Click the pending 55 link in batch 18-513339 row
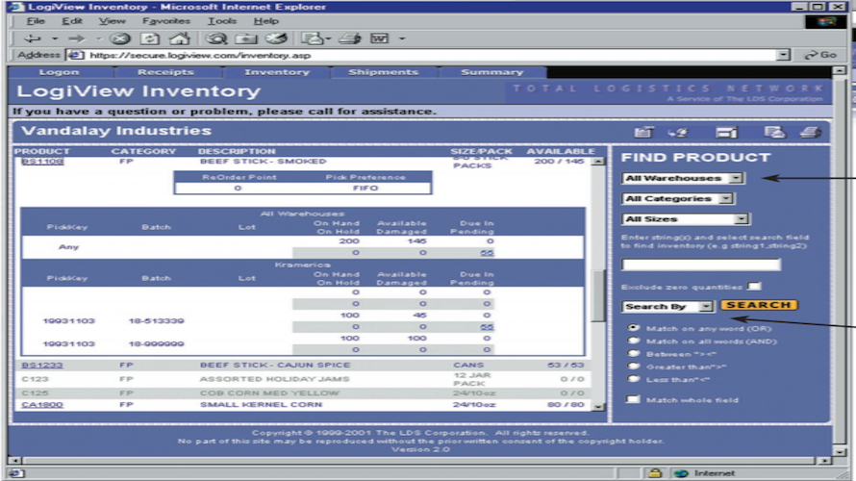Viewport: 856px width, 481px height. (x=487, y=326)
